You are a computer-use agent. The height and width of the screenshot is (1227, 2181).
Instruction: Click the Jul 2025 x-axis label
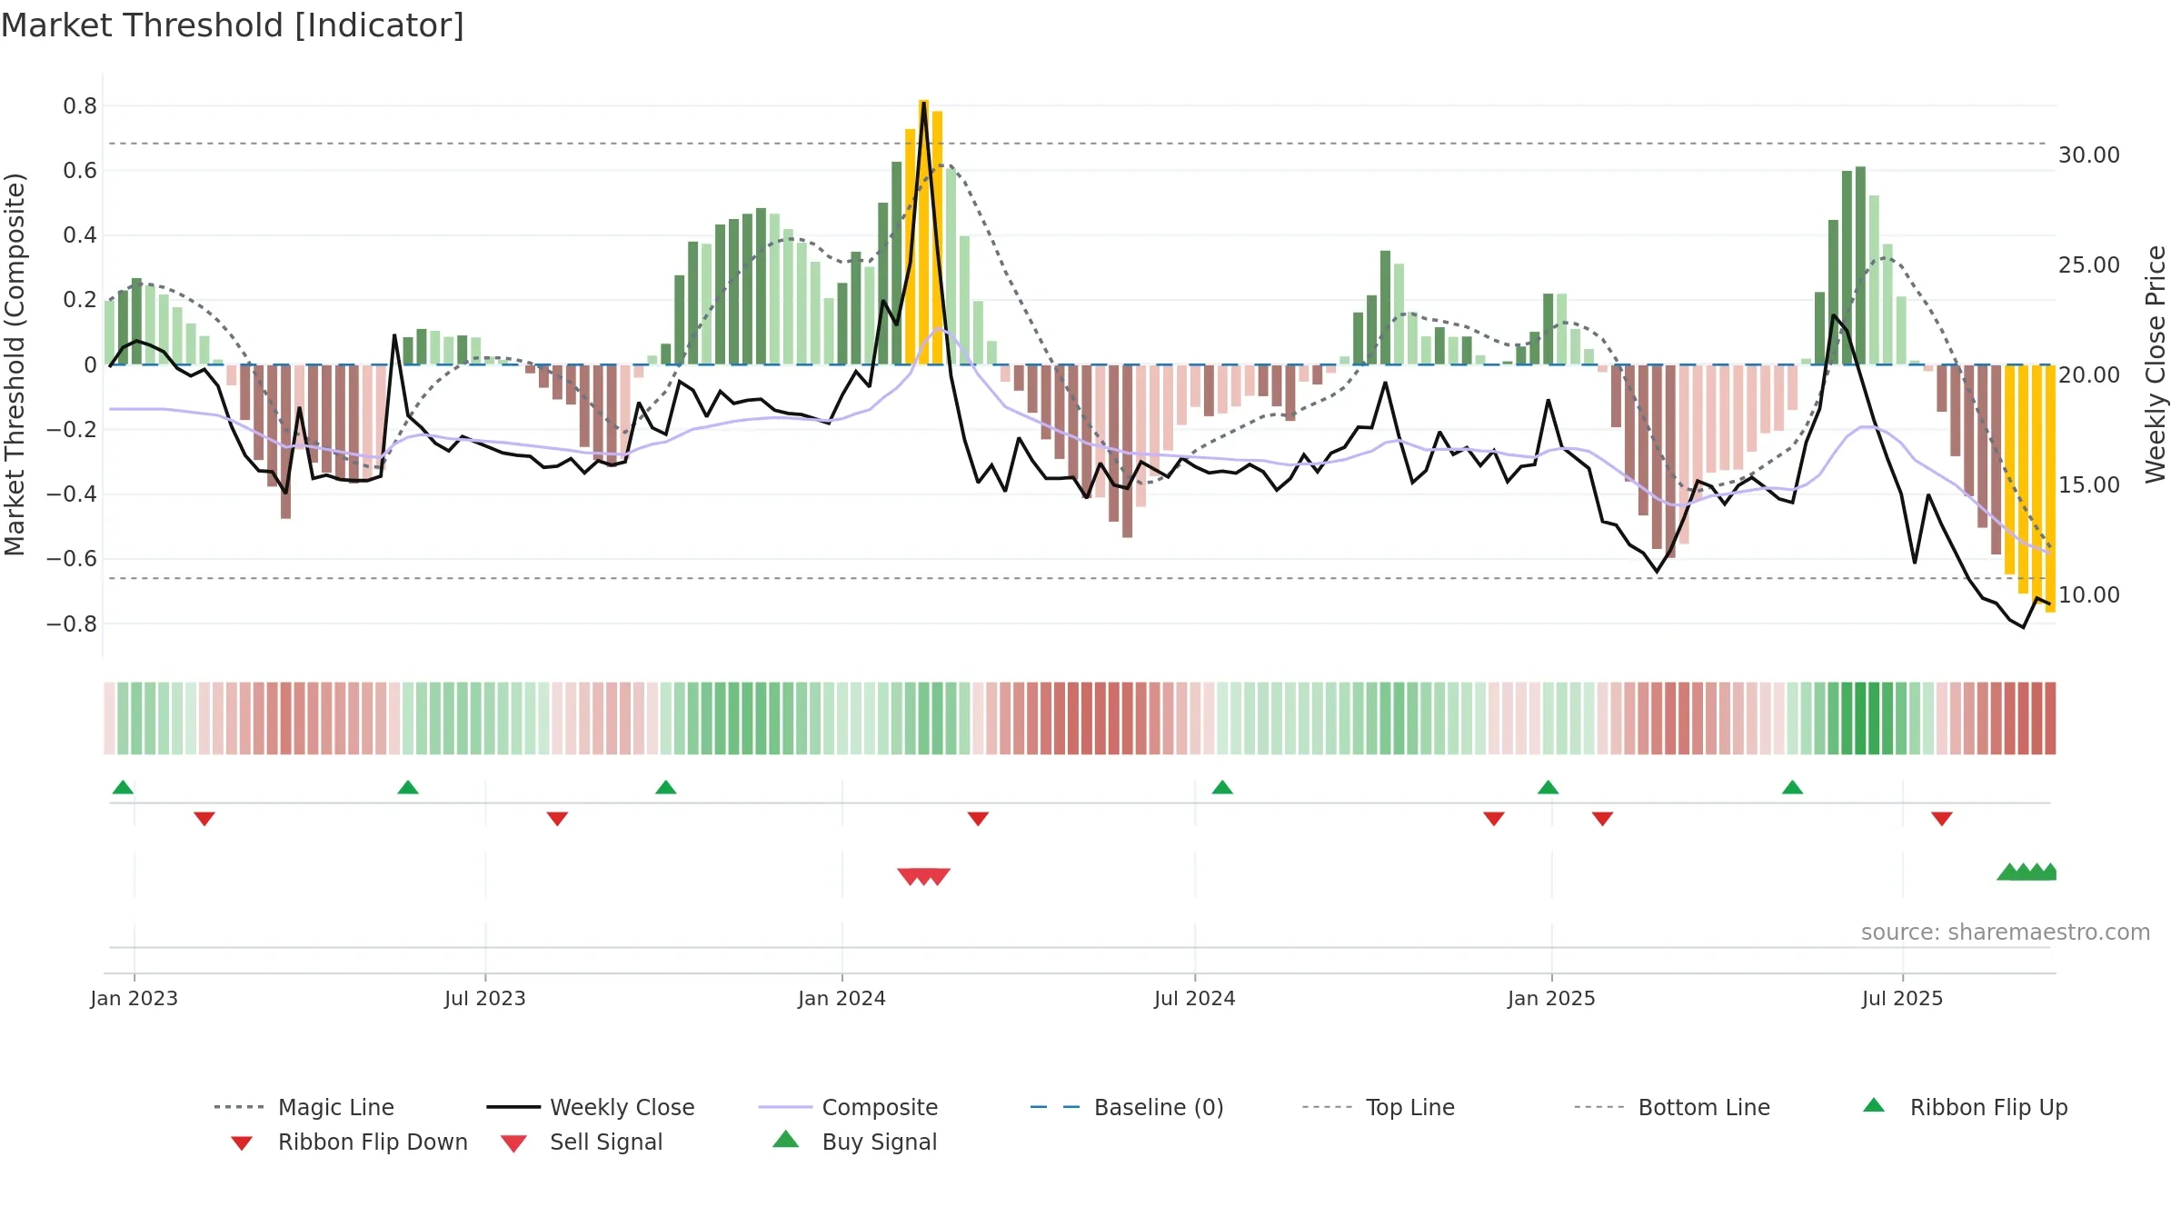1903,998
